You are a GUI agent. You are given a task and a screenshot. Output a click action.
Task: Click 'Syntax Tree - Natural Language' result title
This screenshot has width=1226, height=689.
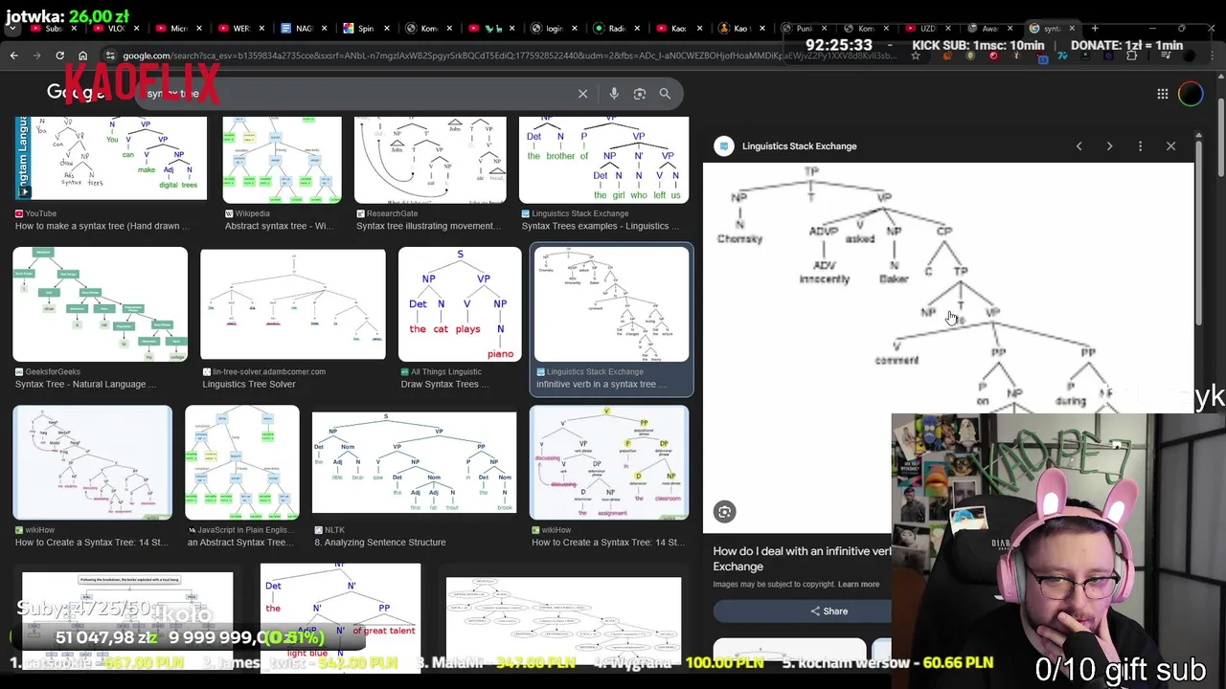pyautogui.click(x=85, y=385)
